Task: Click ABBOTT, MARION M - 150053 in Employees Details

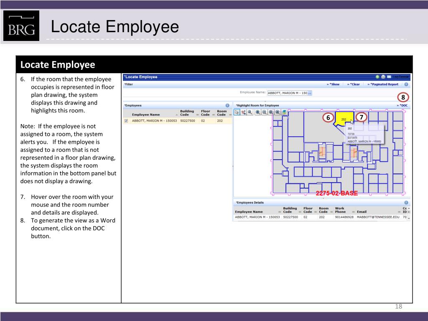Action: 257,217
